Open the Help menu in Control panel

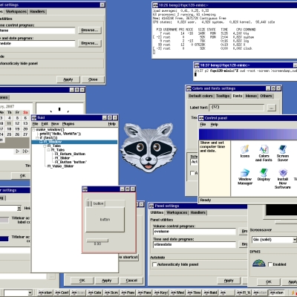point(214,125)
